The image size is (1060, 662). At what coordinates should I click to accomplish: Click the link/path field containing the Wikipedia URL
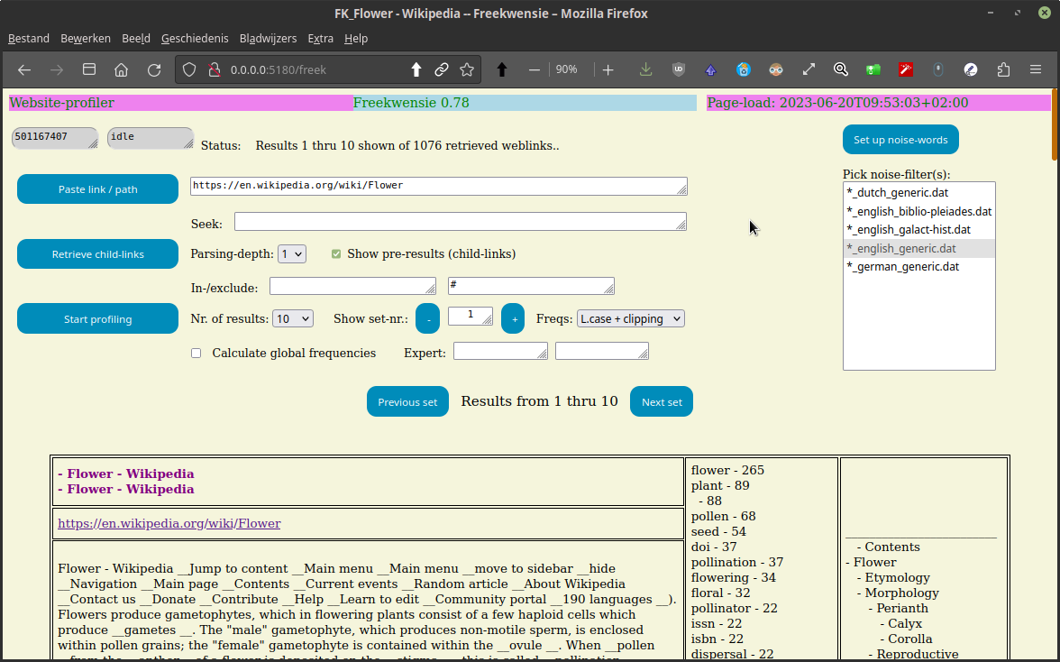point(439,186)
